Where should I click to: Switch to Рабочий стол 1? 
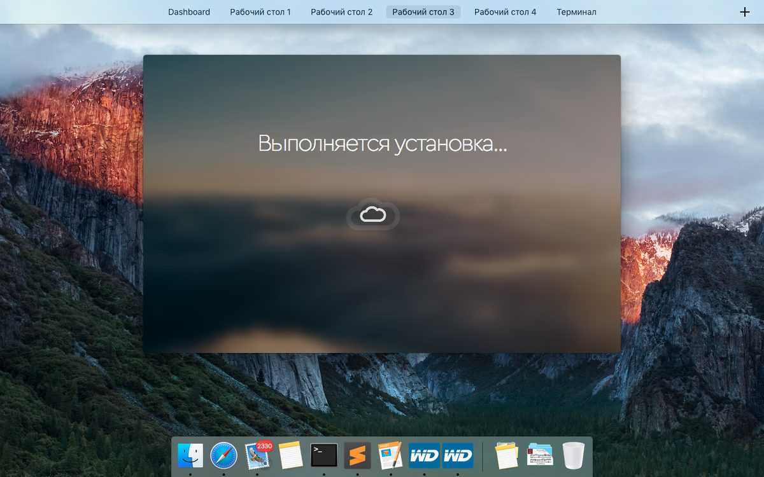tap(260, 12)
